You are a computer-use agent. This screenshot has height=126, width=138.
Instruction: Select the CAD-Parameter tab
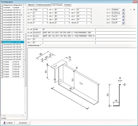coord(58,5)
